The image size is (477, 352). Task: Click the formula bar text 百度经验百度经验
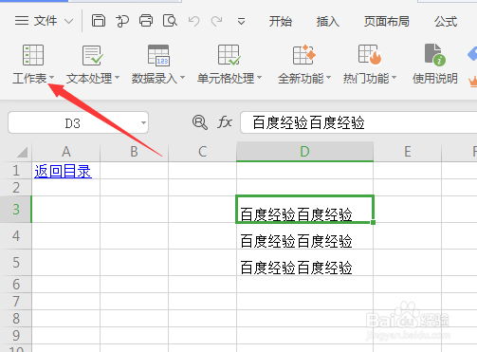pos(308,122)
